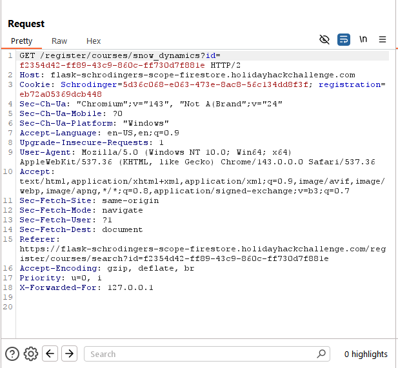Click the AppleWebKit/537.36 continuation line
398x368 pixels.
pyautogui.click(x=197, y=162)
